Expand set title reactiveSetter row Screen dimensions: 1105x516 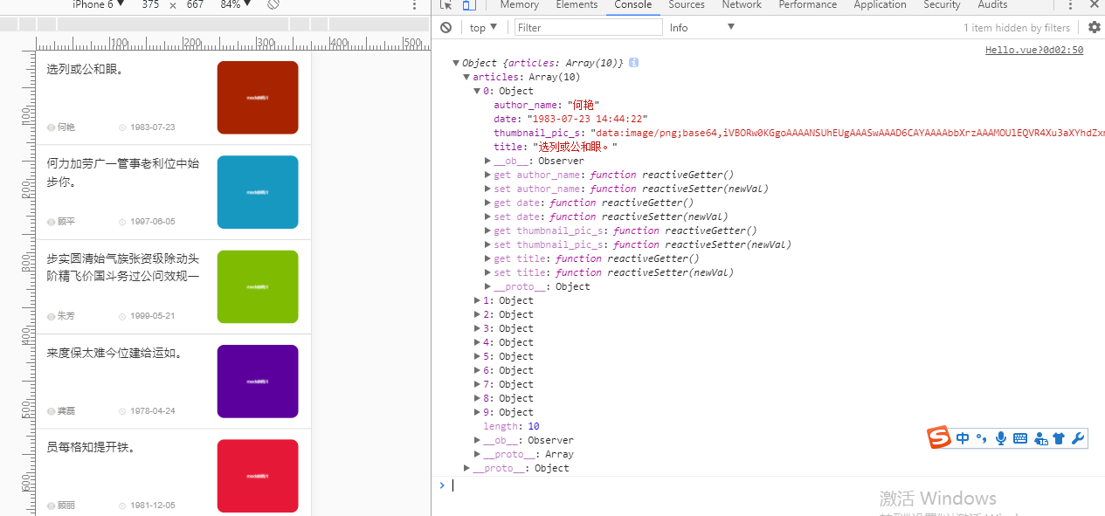coord(487,272)
